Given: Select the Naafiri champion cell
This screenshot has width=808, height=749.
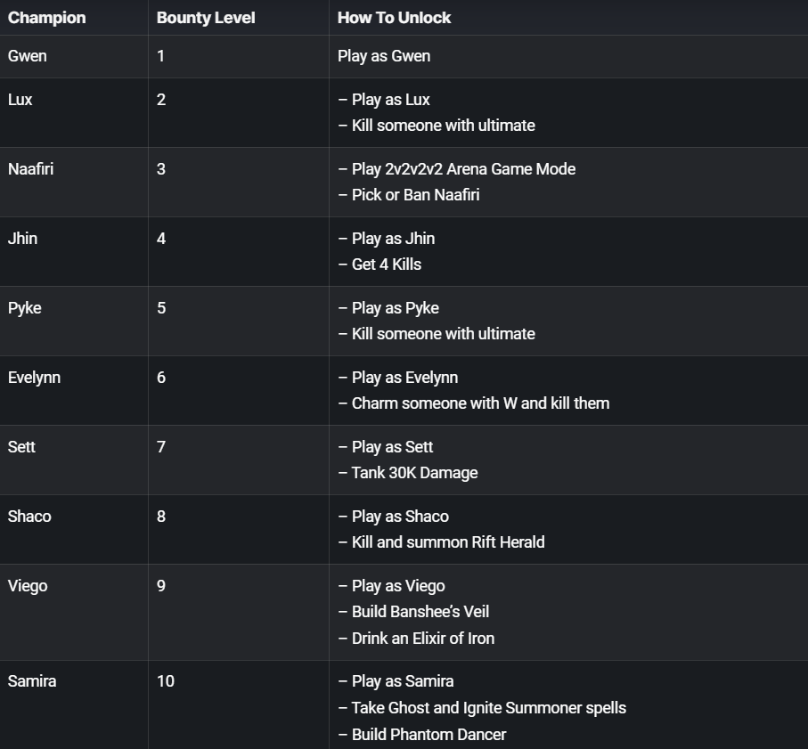Looking at the screenshot, I should pyautogui.click(x=30, y=169).
